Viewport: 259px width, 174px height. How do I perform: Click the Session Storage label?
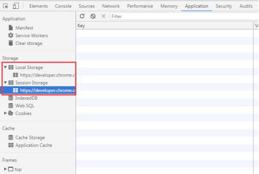pos(31,83)
